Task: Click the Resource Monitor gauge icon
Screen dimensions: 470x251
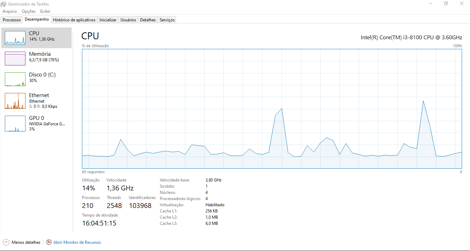Action: click(49, 242)
